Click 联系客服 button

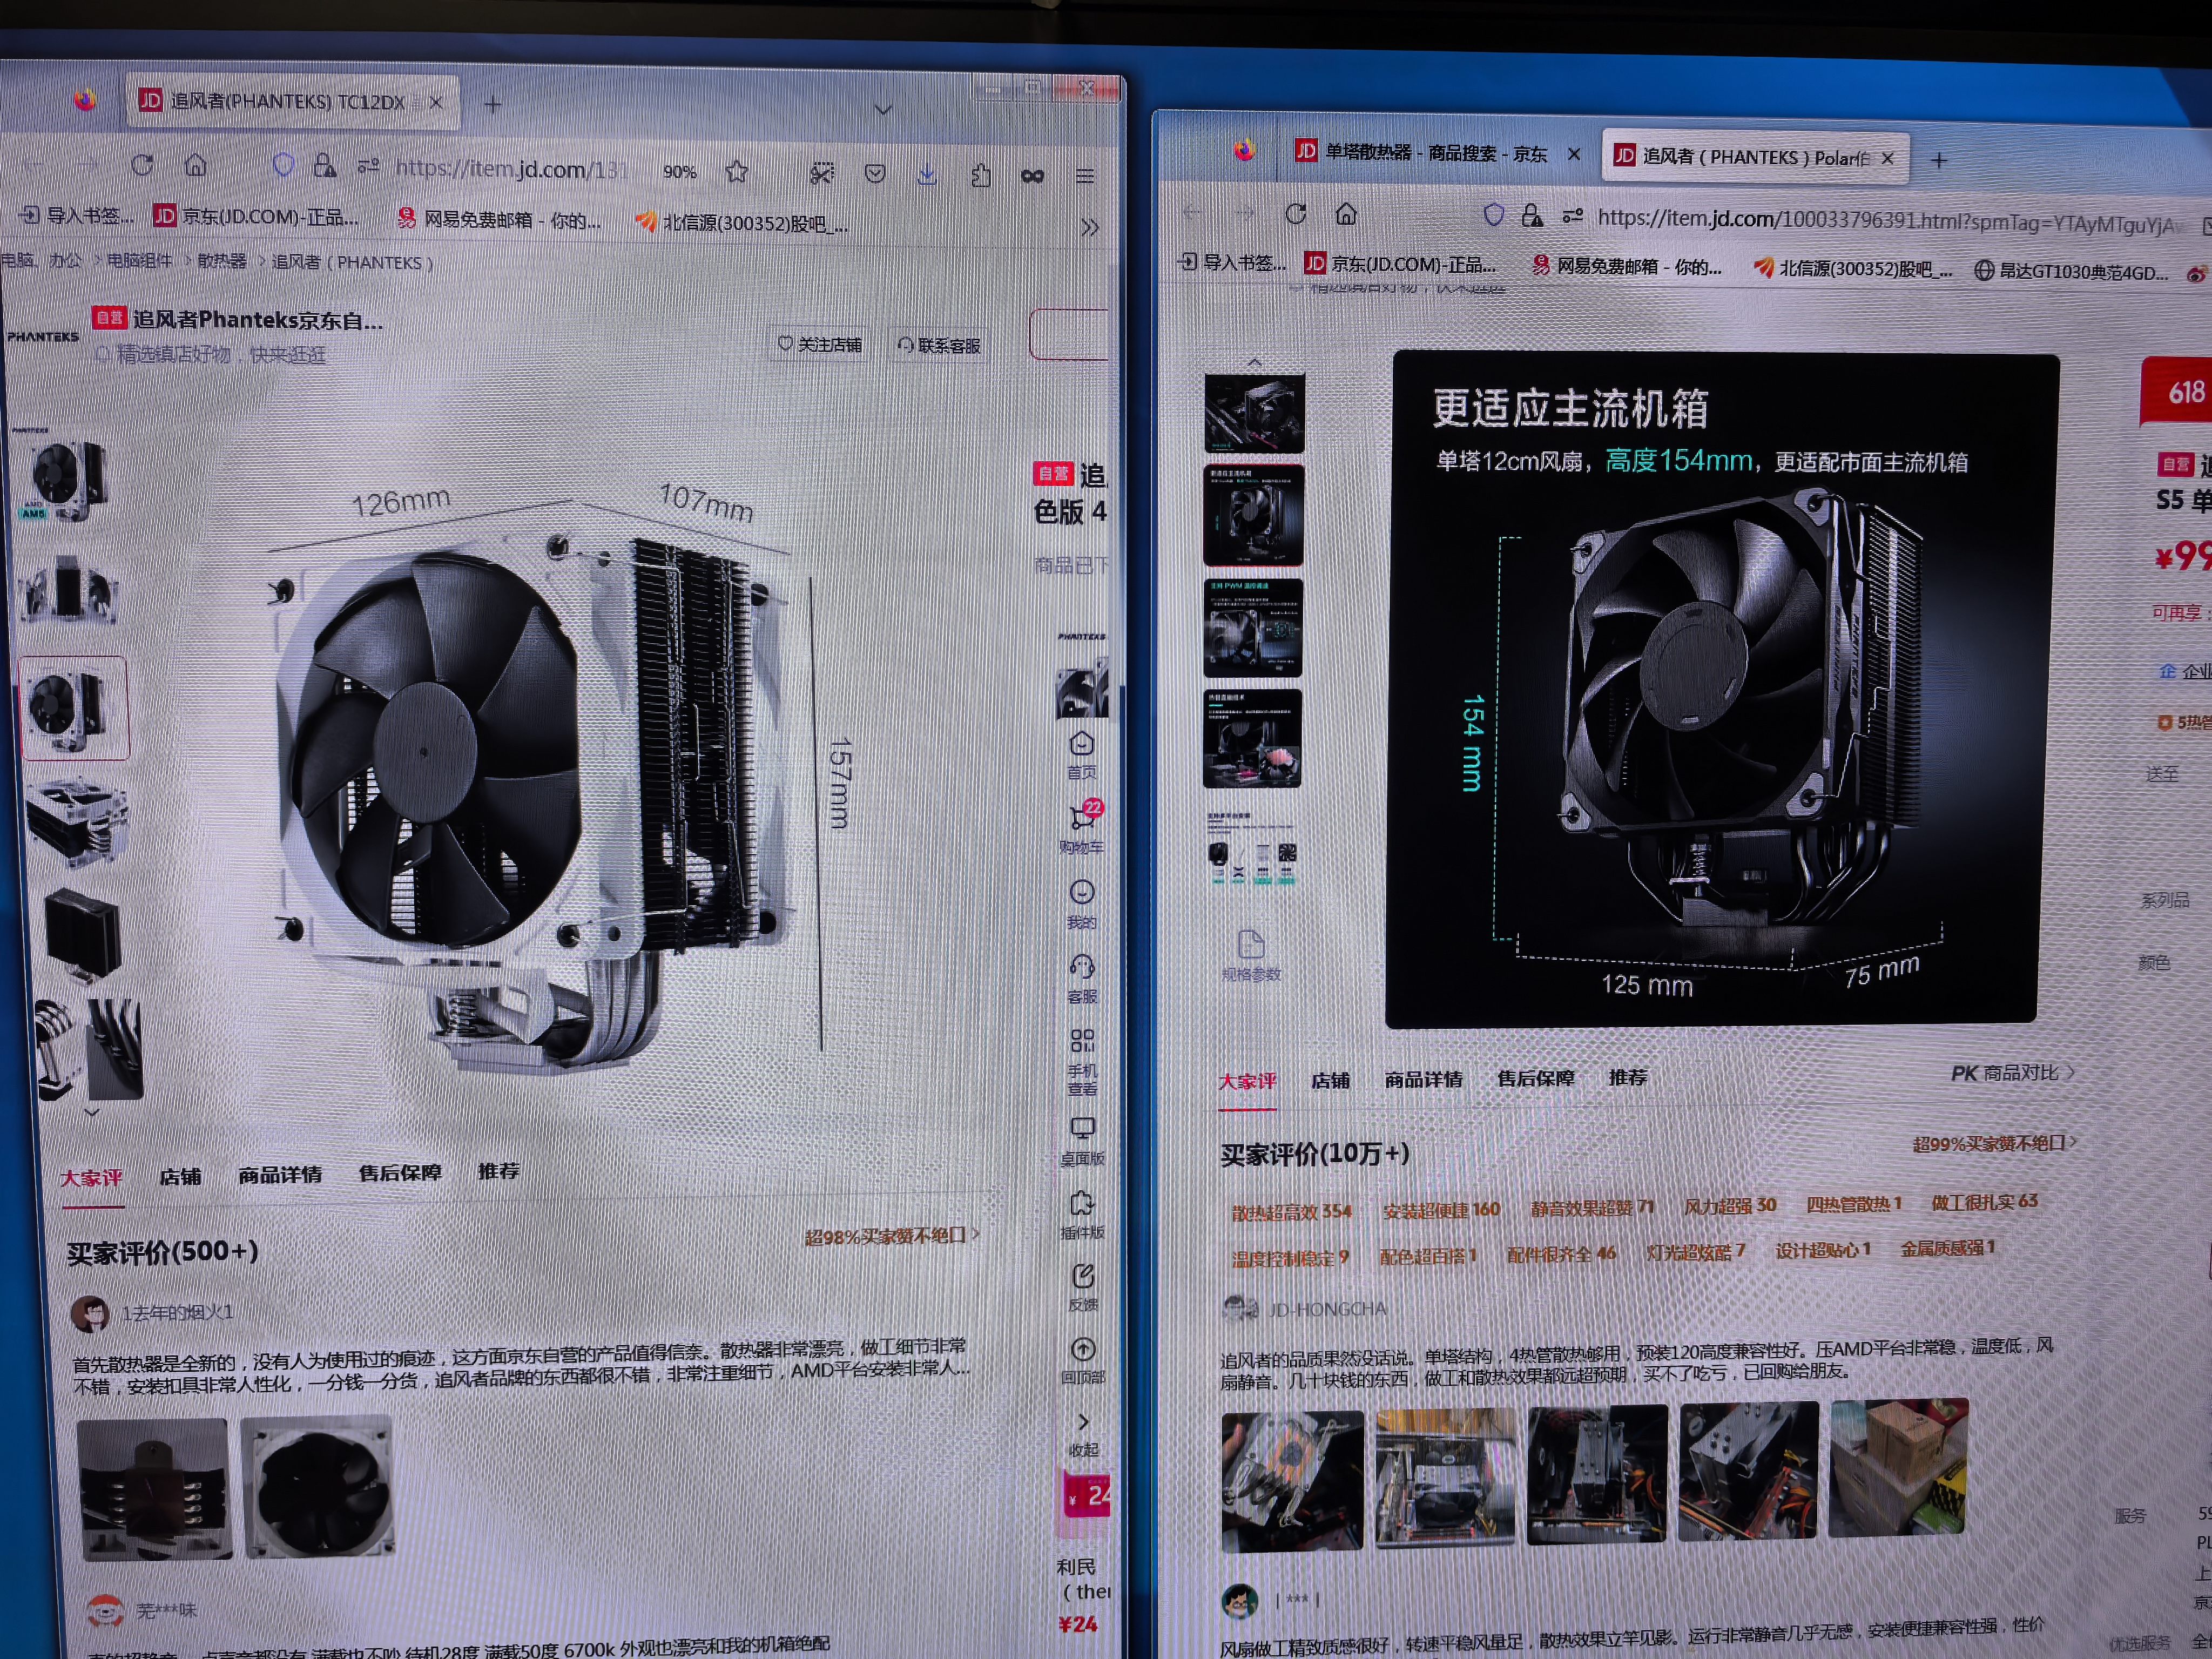tap(939, 346)
